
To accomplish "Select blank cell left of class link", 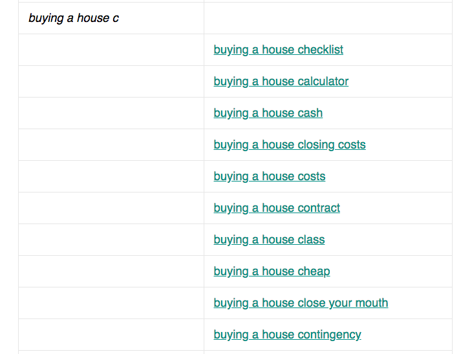I will click(x=111, y=240).
